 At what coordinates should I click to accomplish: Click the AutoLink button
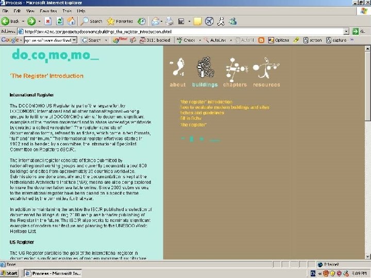point(215,40)
